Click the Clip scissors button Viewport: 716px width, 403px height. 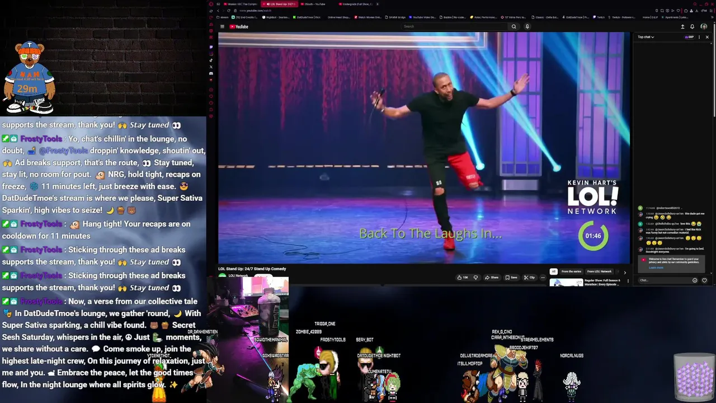[x=529, y=278]
